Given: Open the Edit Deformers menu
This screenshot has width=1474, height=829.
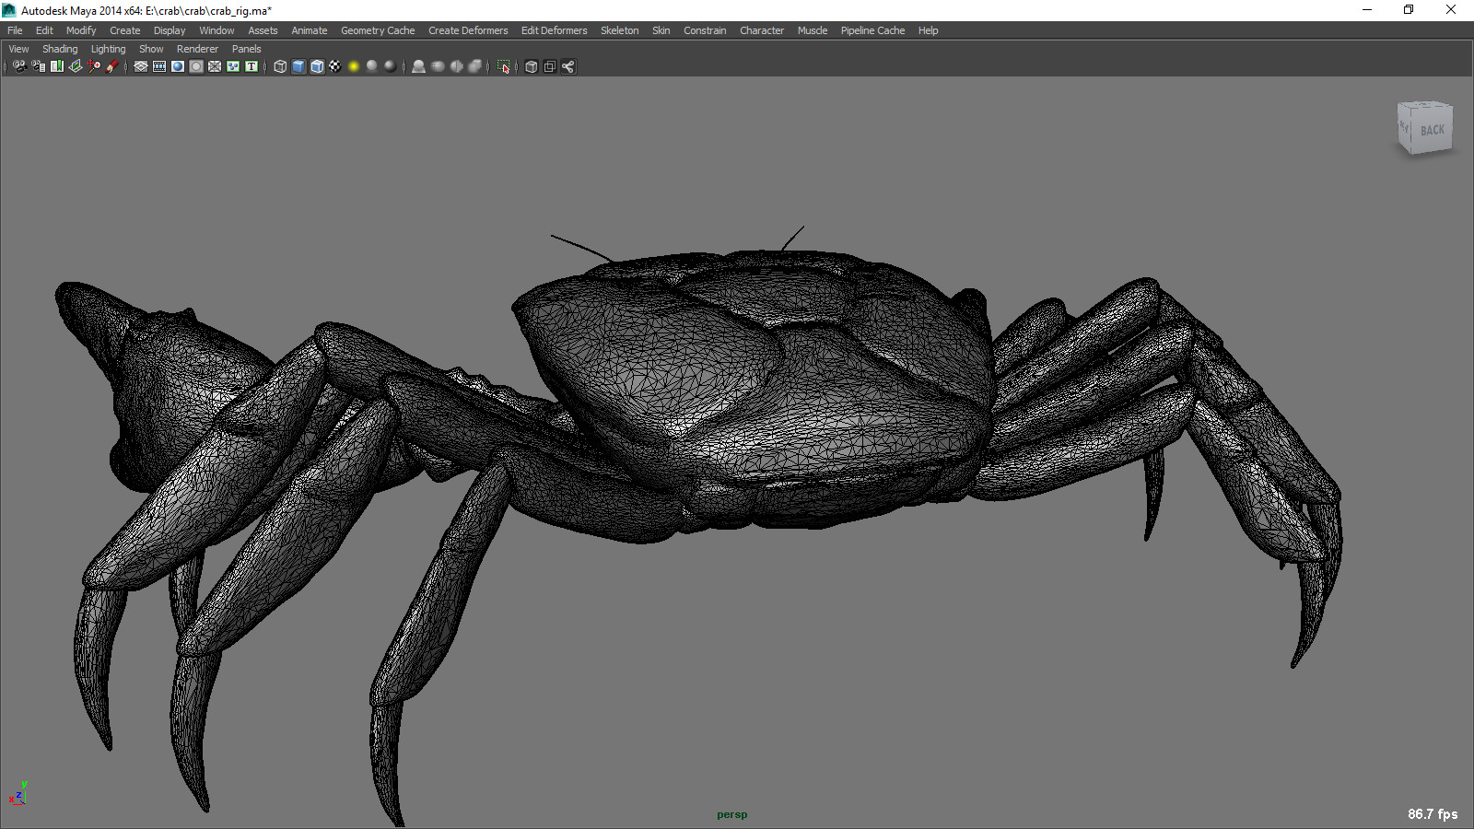Looking at the screenshot, I should [x=554, y=30].
